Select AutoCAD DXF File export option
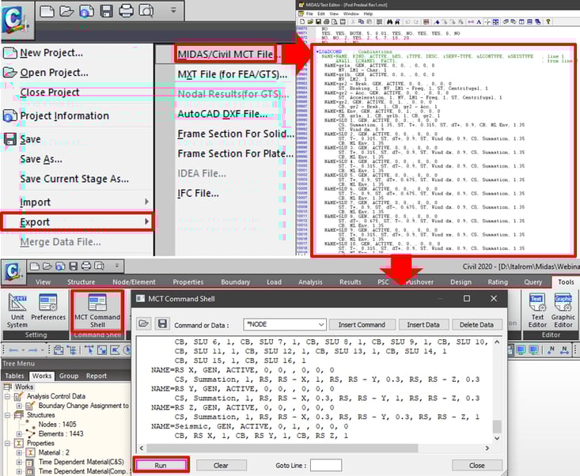The width and height of the screenshot is (580, 476). [222, 114]
